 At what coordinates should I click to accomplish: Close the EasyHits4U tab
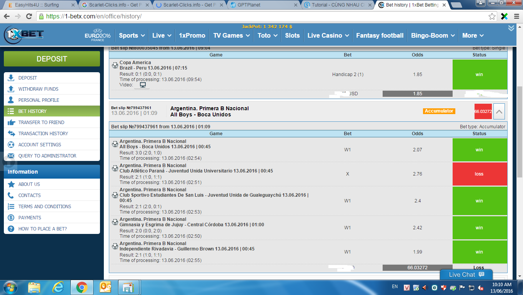coord(73,5)
